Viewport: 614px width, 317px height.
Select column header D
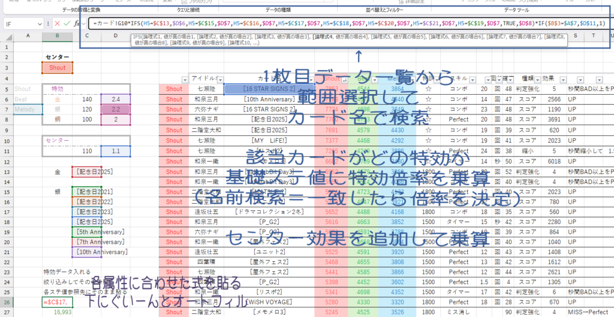[x=116, y=35]
